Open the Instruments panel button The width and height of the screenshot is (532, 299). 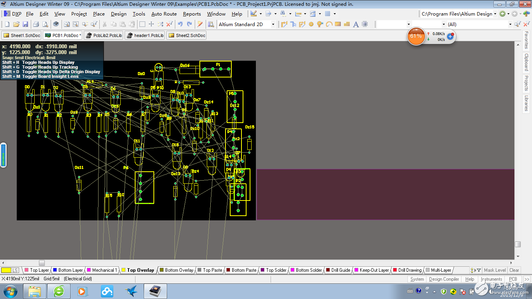pyautogui.click(x=491, y=279)
